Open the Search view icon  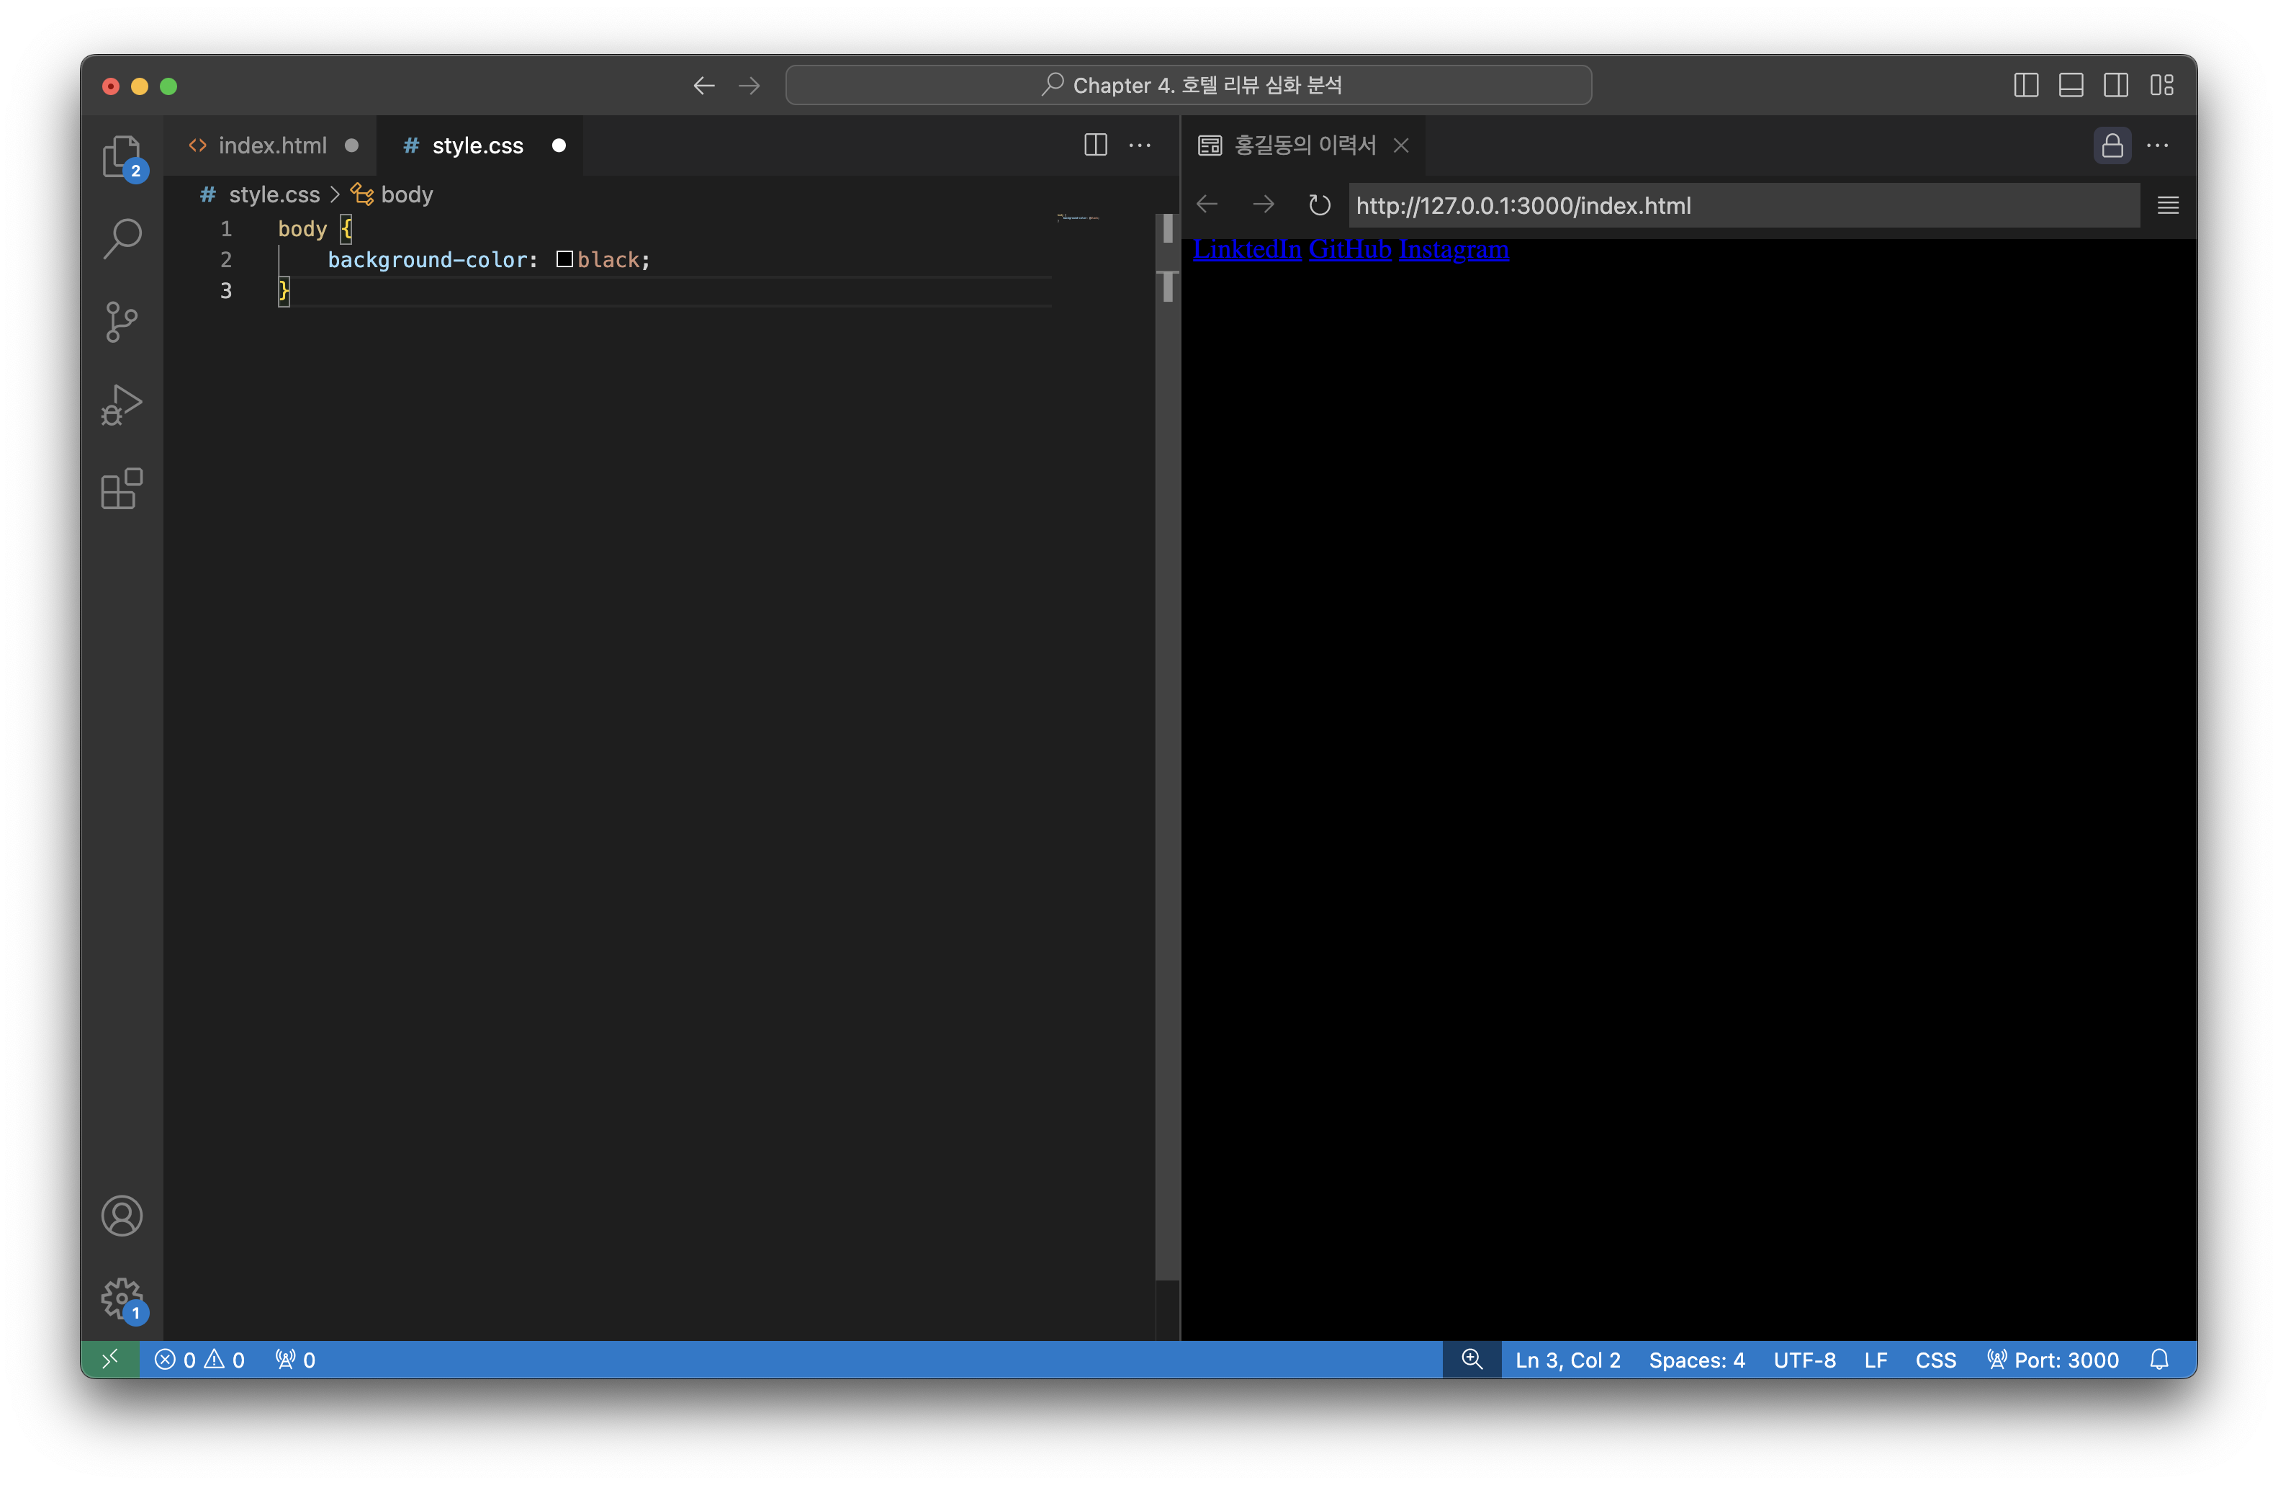pyautogui.click(x=122, y=238)
